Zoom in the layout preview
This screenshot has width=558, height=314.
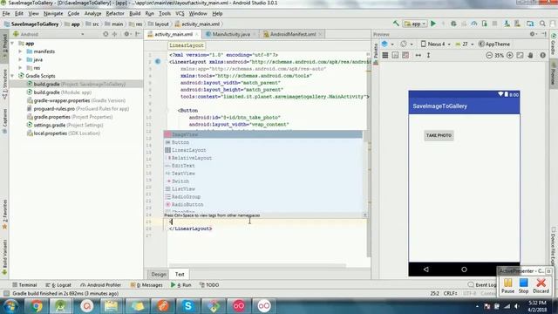pos(509,55)
